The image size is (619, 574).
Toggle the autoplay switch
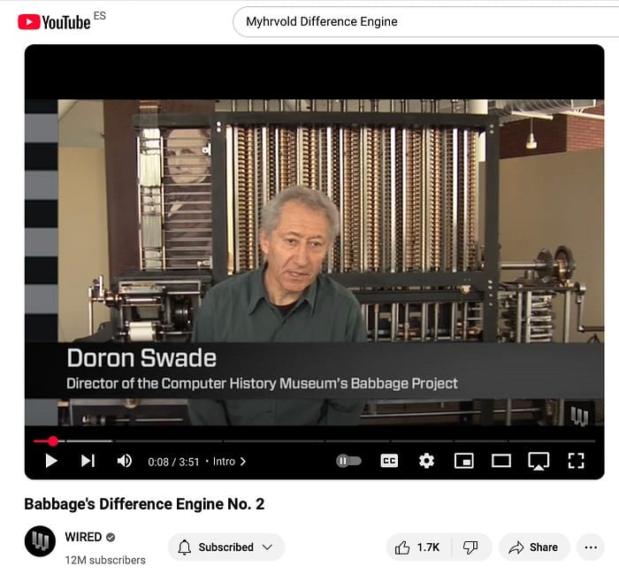click(348, 461)
